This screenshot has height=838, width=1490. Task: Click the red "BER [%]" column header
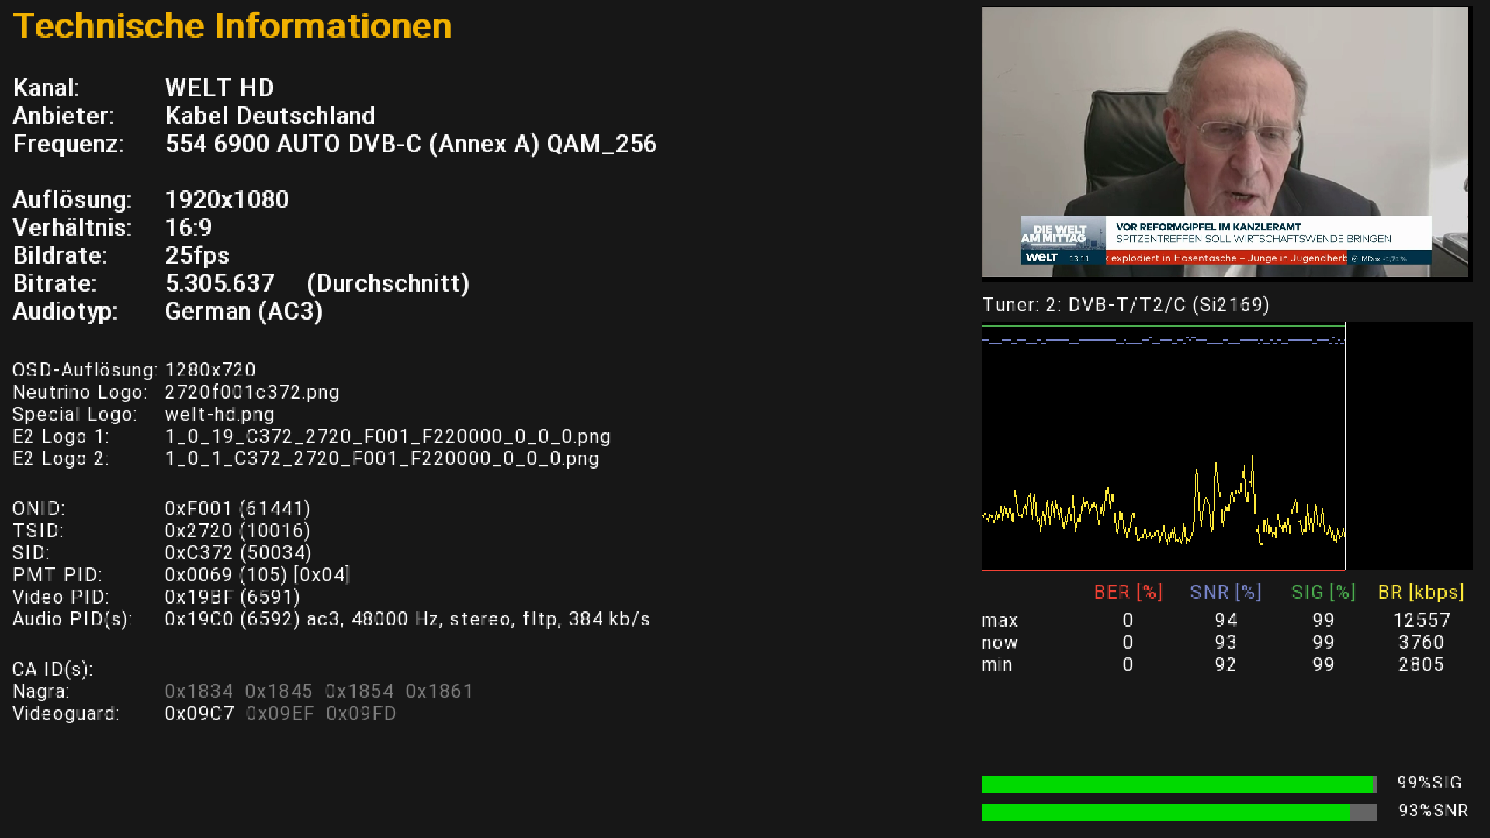(x=1128, y=593)
